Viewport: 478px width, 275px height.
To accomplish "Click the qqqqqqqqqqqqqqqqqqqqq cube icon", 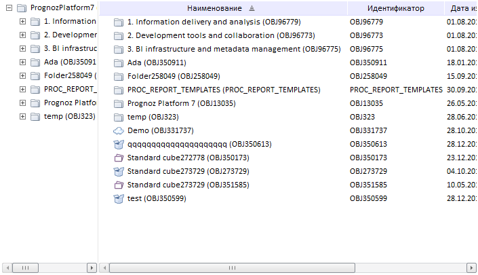I will click(x=119, y=144).
